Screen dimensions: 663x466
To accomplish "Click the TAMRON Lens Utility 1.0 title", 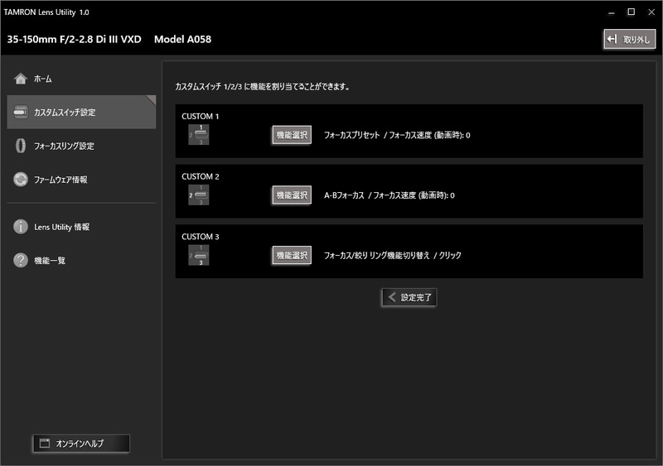I will click(x=46, y=12).
